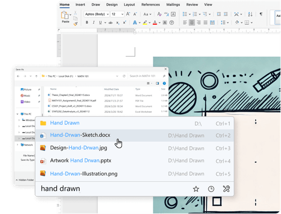
Task: Click the Paste clipboard icon
Action: point(65,15)
